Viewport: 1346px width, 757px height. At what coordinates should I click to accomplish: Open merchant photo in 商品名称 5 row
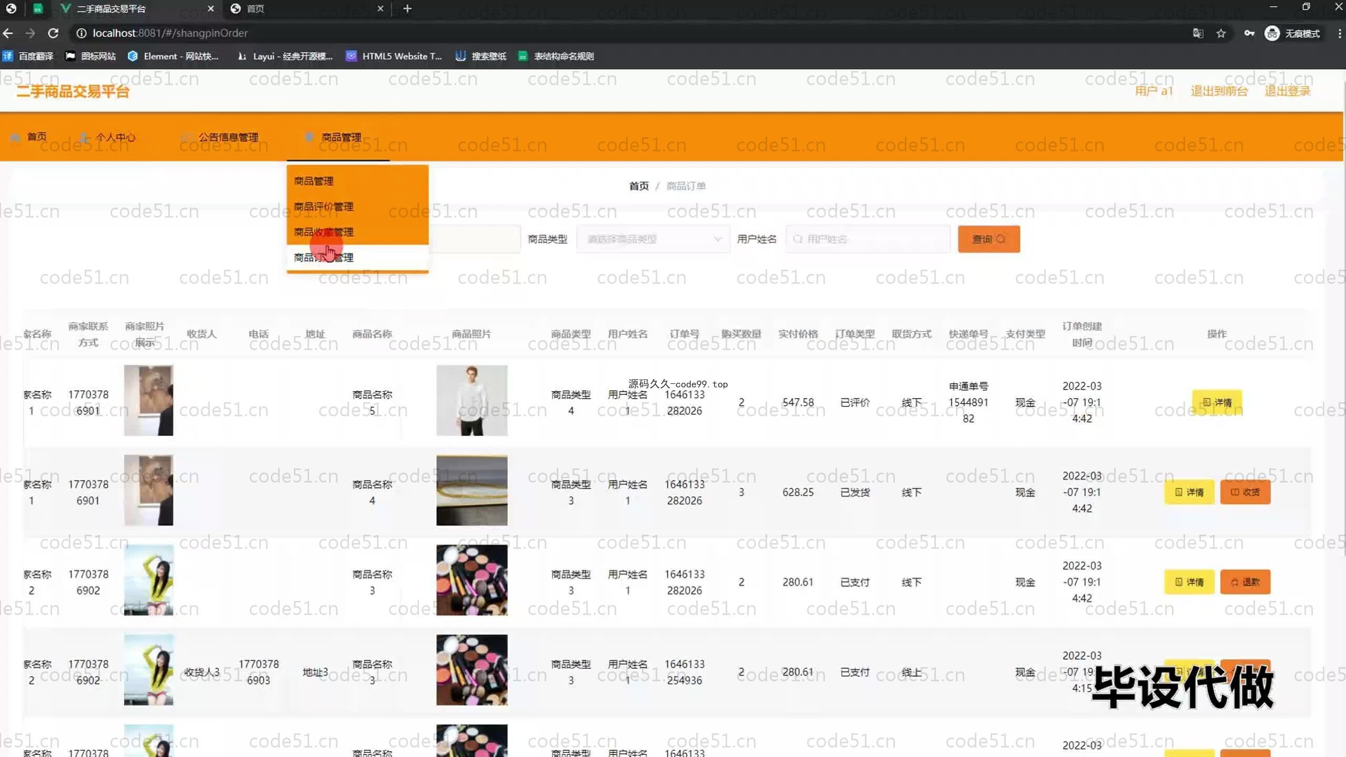148,401
